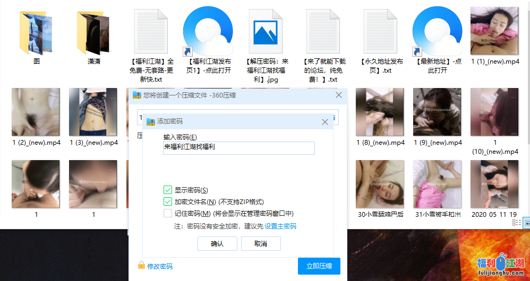Image resolution: width=530 pixels, height=281 pixels.
Task: Enable the 记住密码 checkbox
Action: [168, 213]
